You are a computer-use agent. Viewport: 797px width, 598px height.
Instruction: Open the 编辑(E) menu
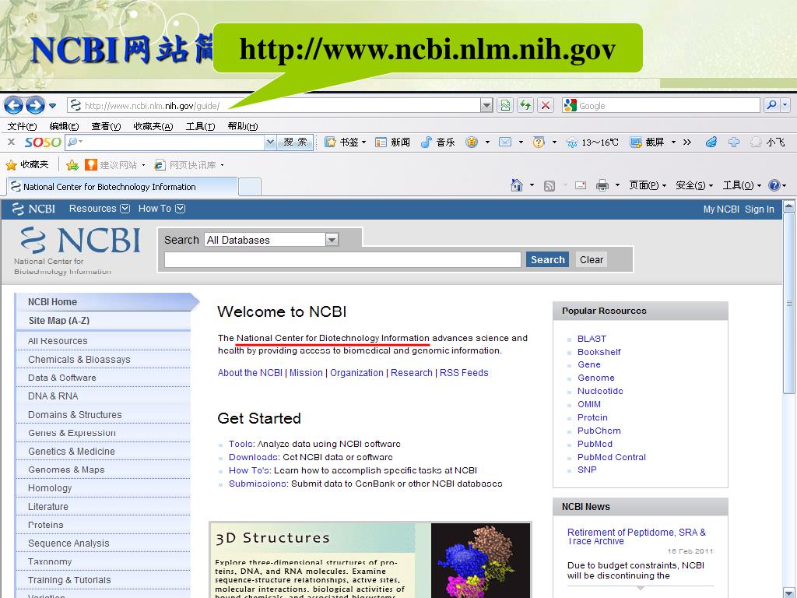click(64, 126)
